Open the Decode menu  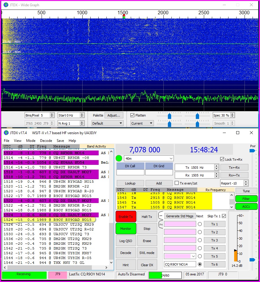(46, 140)
